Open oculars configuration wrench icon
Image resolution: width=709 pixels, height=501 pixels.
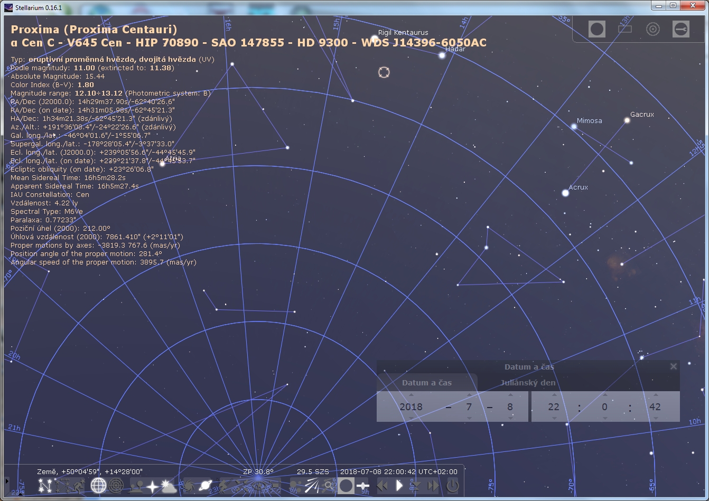681,29
